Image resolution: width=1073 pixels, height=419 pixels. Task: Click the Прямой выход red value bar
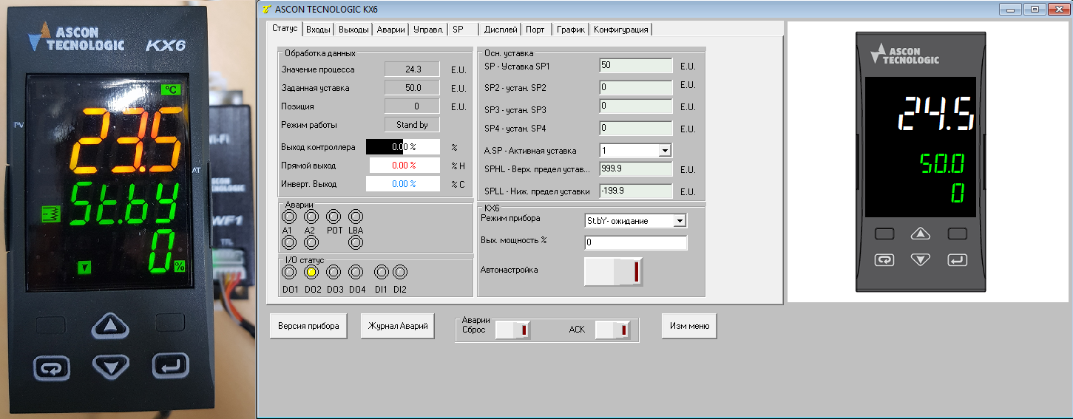(403, 166)
